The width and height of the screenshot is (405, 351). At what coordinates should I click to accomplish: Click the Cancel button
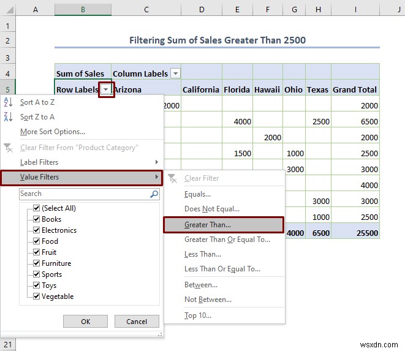pos(137,322)
